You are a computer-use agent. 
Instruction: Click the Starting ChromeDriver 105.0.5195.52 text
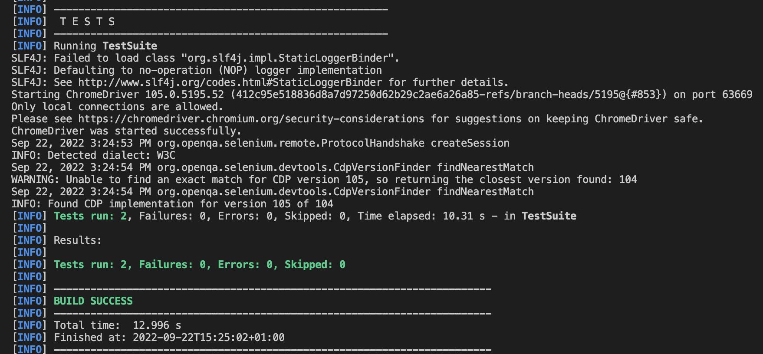[118, 95]
